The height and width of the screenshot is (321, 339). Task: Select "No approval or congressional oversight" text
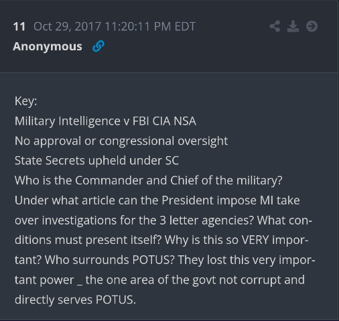click(x=121, y=141)
